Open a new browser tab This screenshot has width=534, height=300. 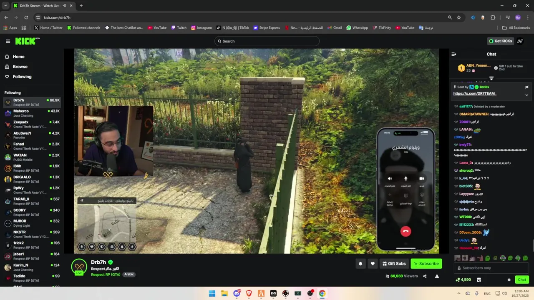(81, 5)
